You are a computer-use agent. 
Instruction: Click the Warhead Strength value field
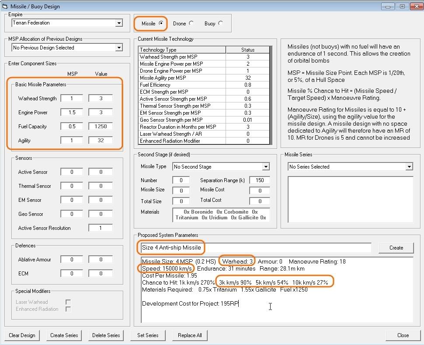[x=101, y=99]
